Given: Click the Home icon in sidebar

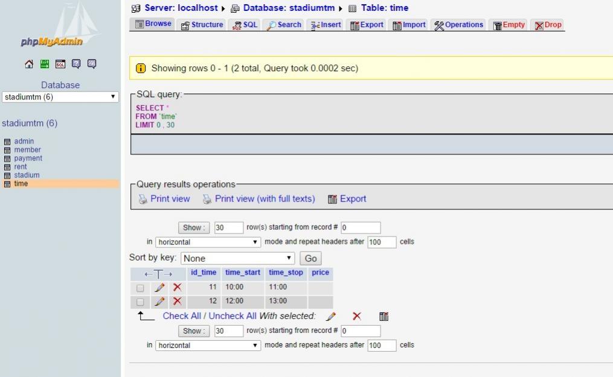Looking at the screenshot, I should (28, 64).
